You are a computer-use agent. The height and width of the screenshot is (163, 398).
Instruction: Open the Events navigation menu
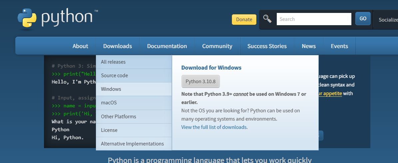[339, 46]
